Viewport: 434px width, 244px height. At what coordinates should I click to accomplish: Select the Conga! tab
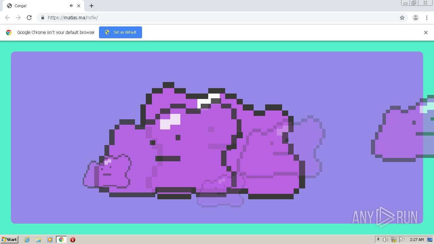[x=43, y=6]
